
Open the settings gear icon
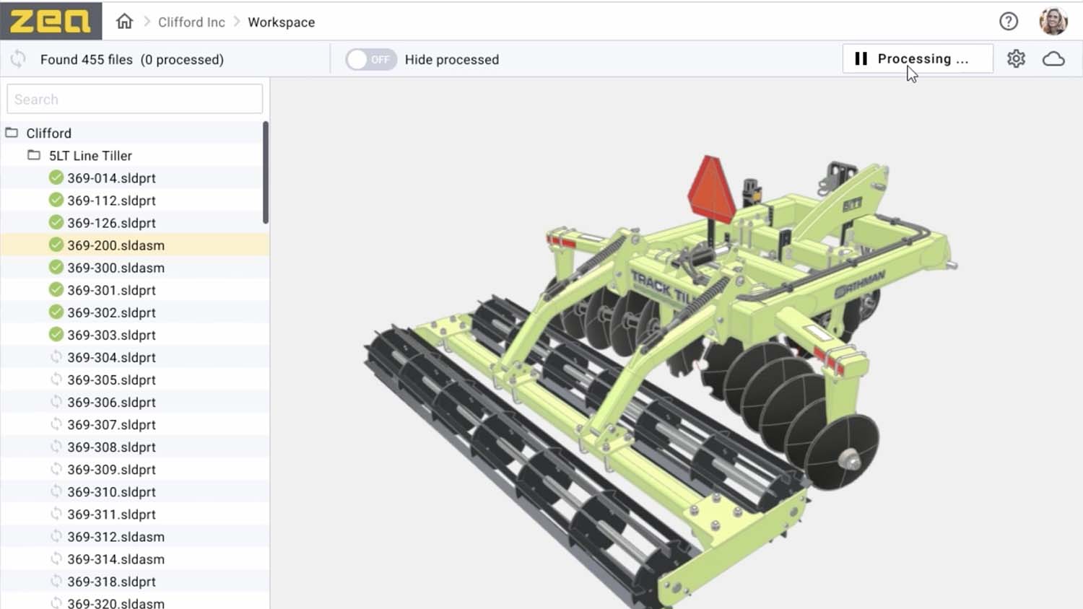(x=1016, y=59)
